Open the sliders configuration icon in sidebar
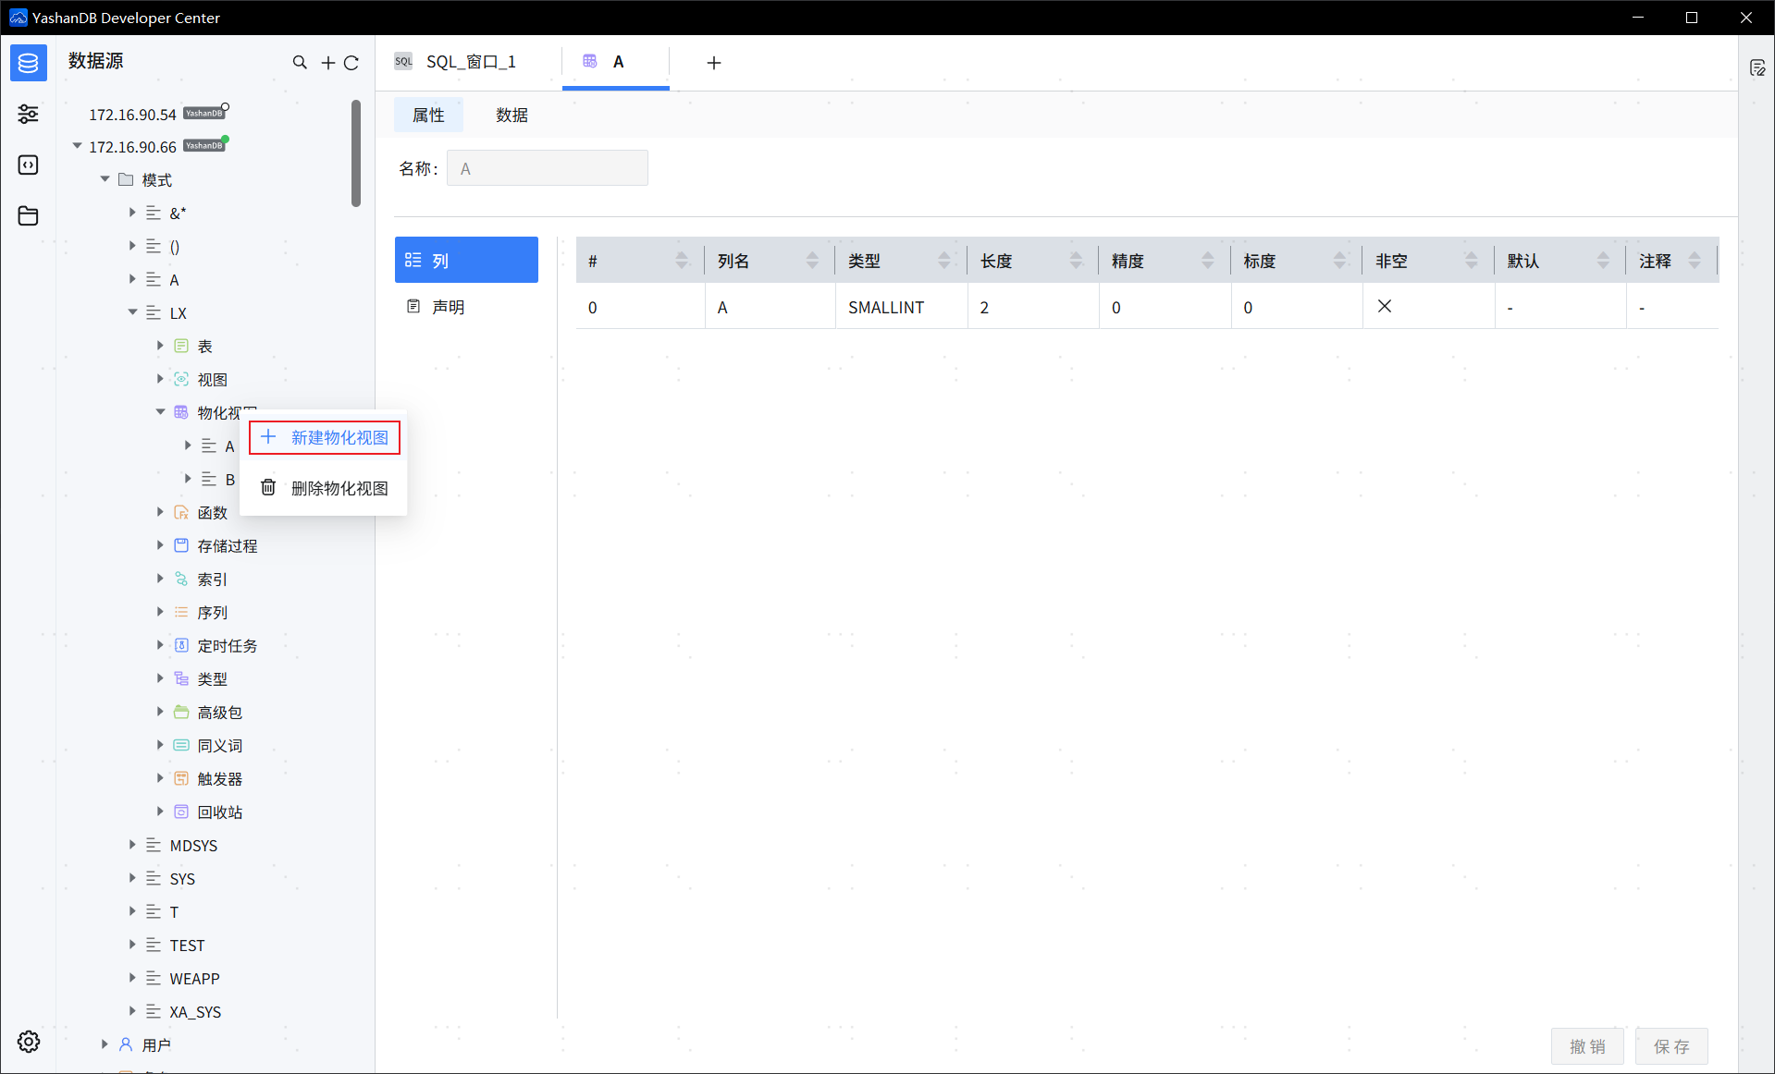Screen dimensions: 1775x1074 (28, 114)
